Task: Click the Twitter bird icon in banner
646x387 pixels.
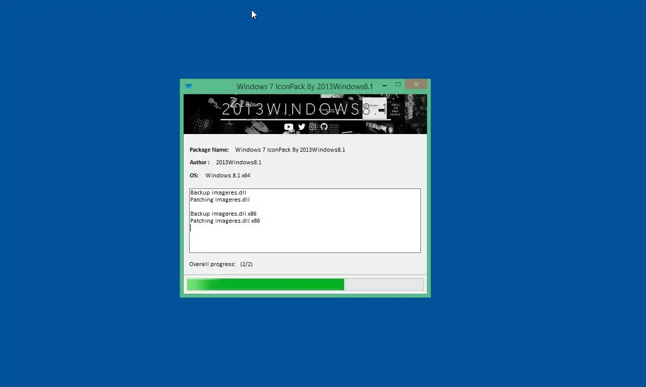Action: pos(302,127)
